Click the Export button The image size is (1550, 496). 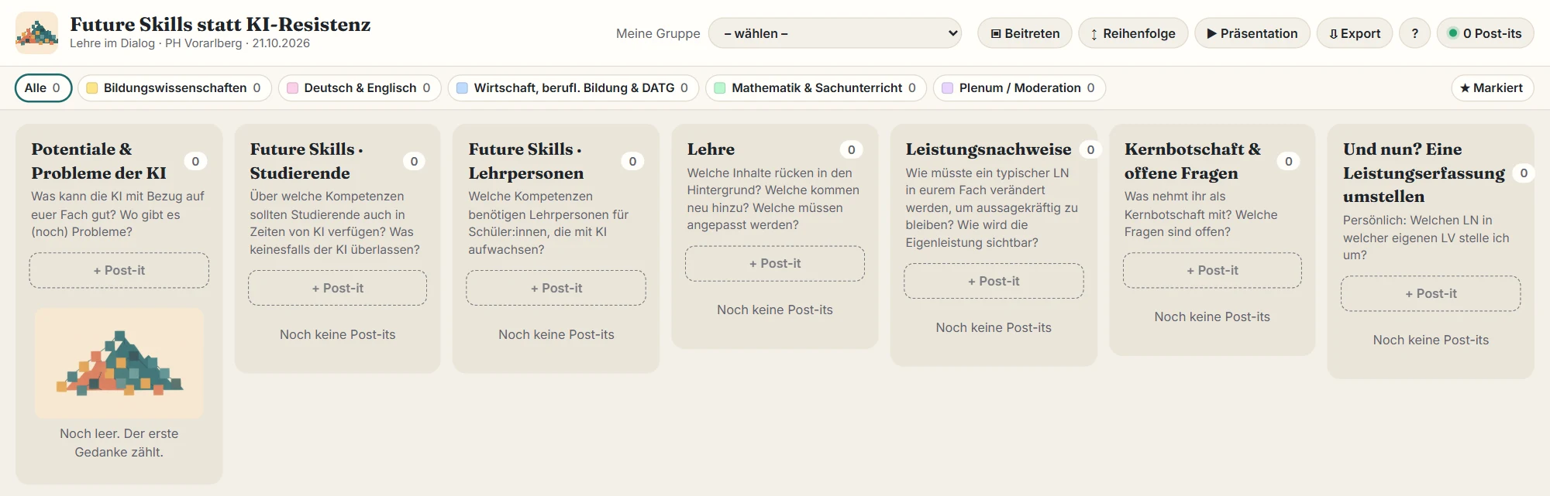click(1355, 33)
